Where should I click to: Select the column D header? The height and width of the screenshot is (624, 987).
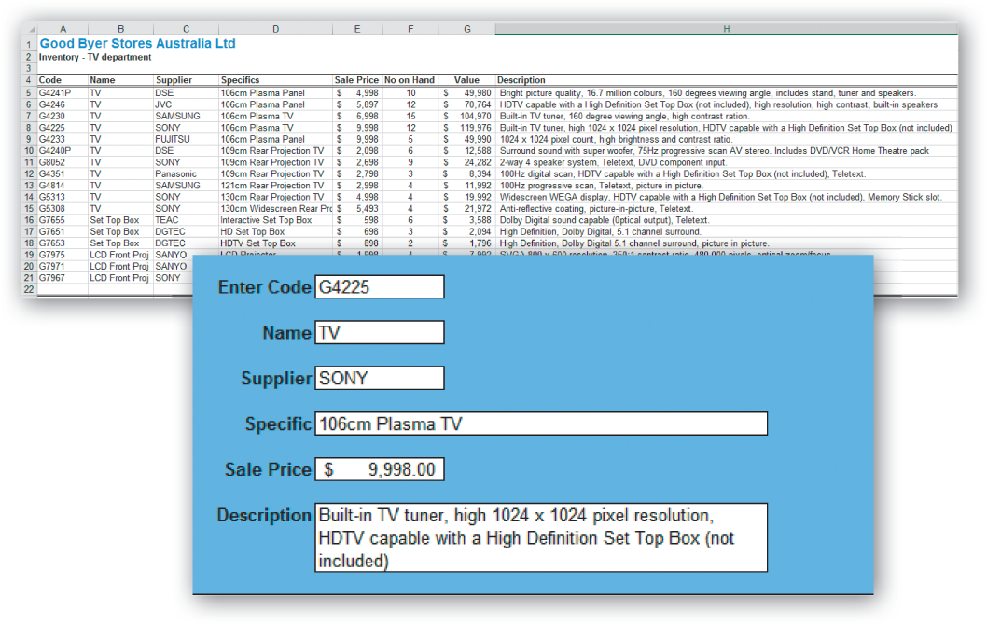(276, 29)
